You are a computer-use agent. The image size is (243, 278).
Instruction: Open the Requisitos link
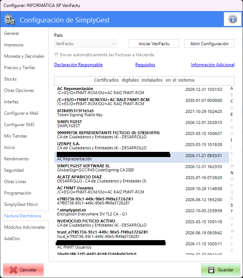click(145, 65)
